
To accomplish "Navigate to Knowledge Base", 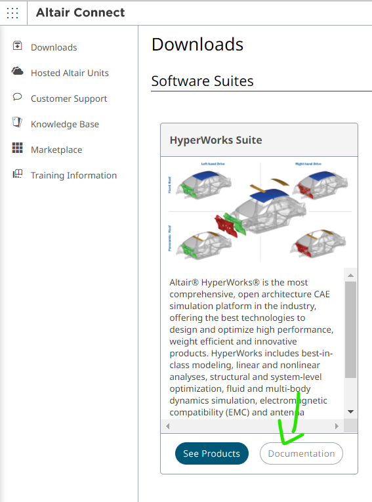I will coord(65,124).
